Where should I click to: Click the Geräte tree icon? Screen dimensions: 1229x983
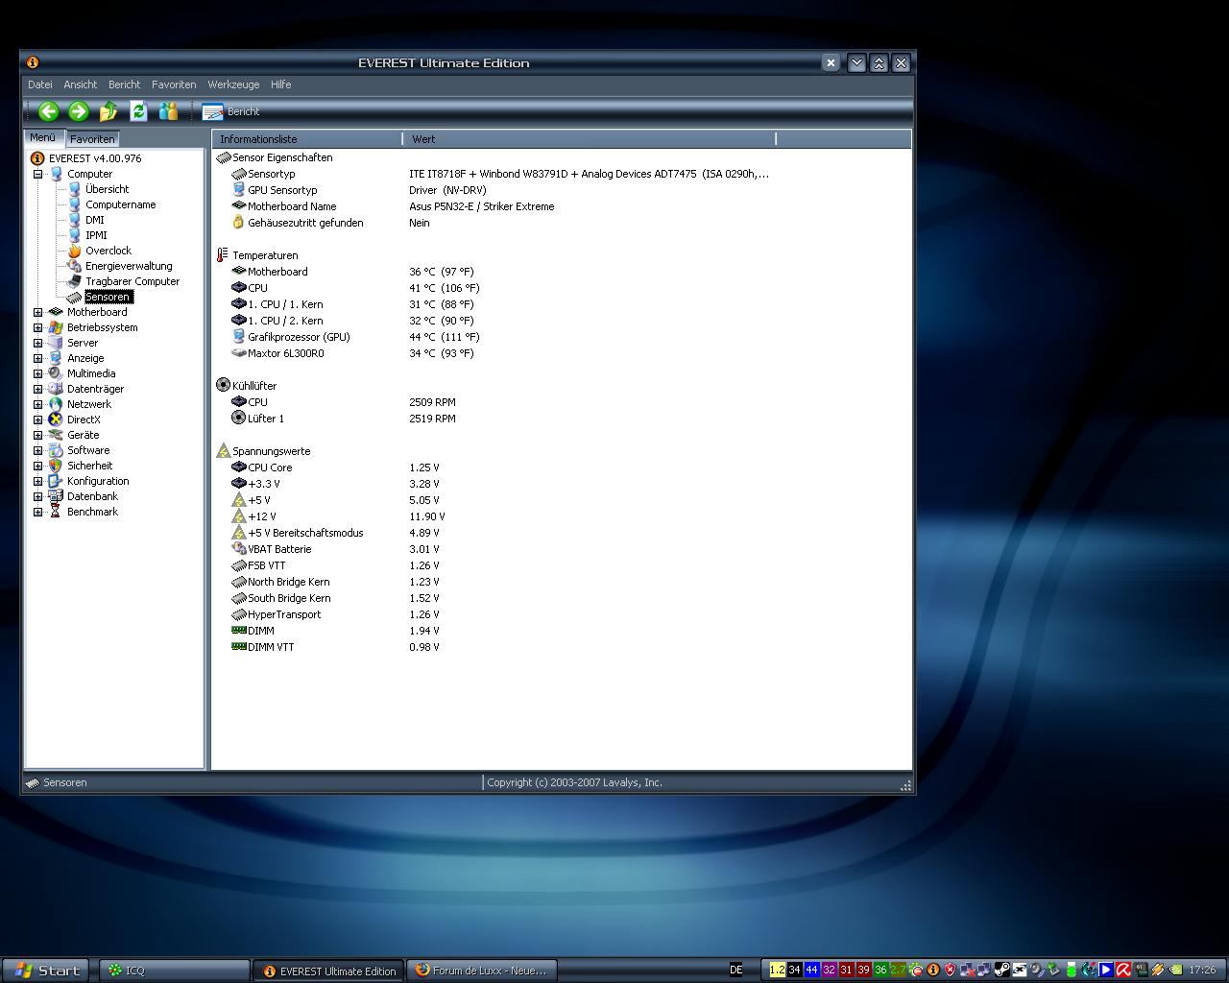[x=56, y=435]
